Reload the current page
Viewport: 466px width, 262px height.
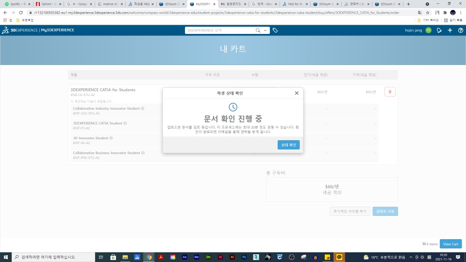tap(21, 13)
